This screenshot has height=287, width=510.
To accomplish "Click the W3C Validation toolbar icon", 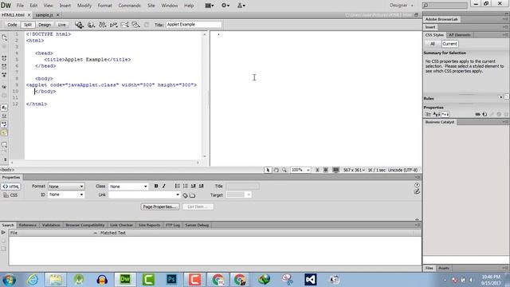I will (113, 25).
